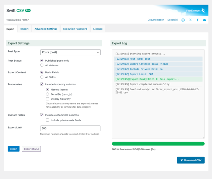The image size is (212, 179).
Task: Choose All Fields for export content
Action: pyautogui.click(x=42, y=77)
